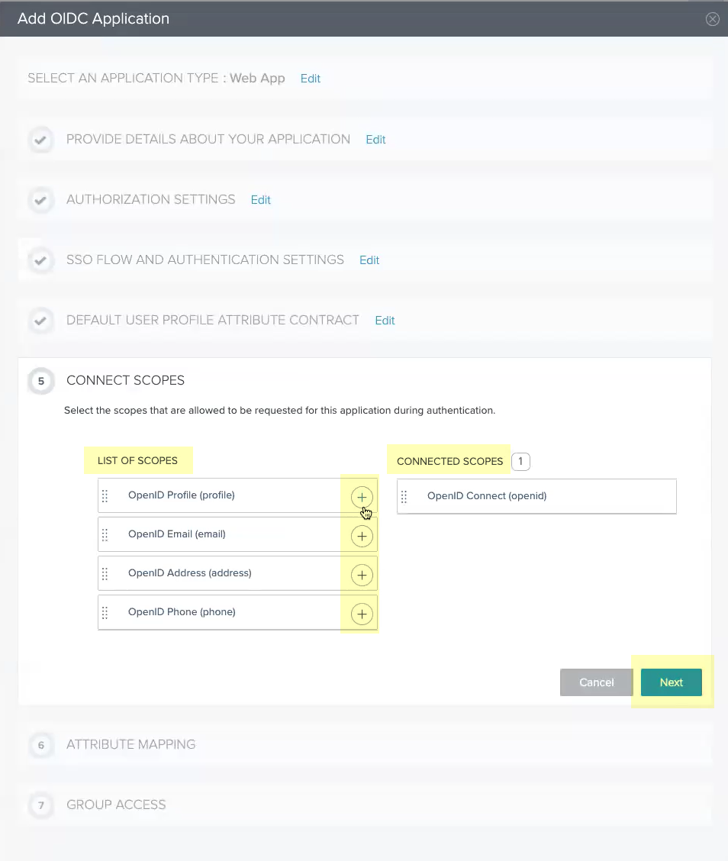The height and width of the screenshot is (861, 728).
Task: Cancel the Connect Scopes step
Action: (596, 682)
